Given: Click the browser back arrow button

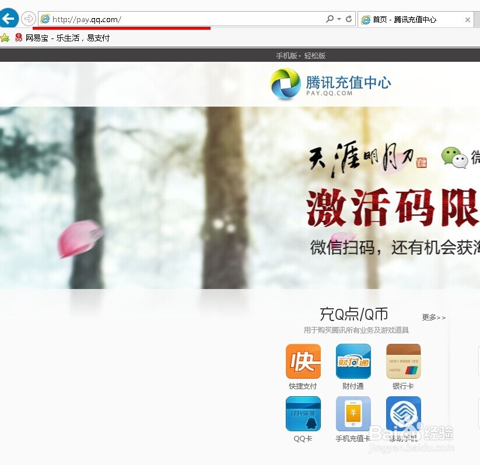Looking at the screenshot, I should tap(9, 19).
